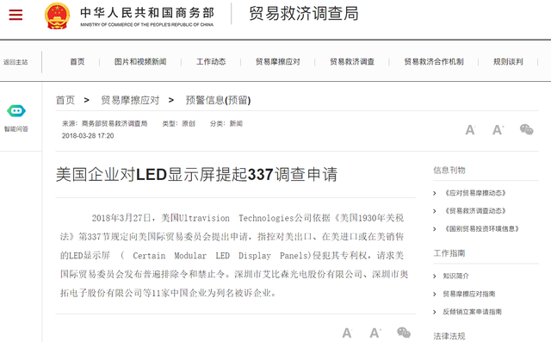Click 法律法规 section heading
Viewport: 551px width, 342px height.
click(449, 336)
